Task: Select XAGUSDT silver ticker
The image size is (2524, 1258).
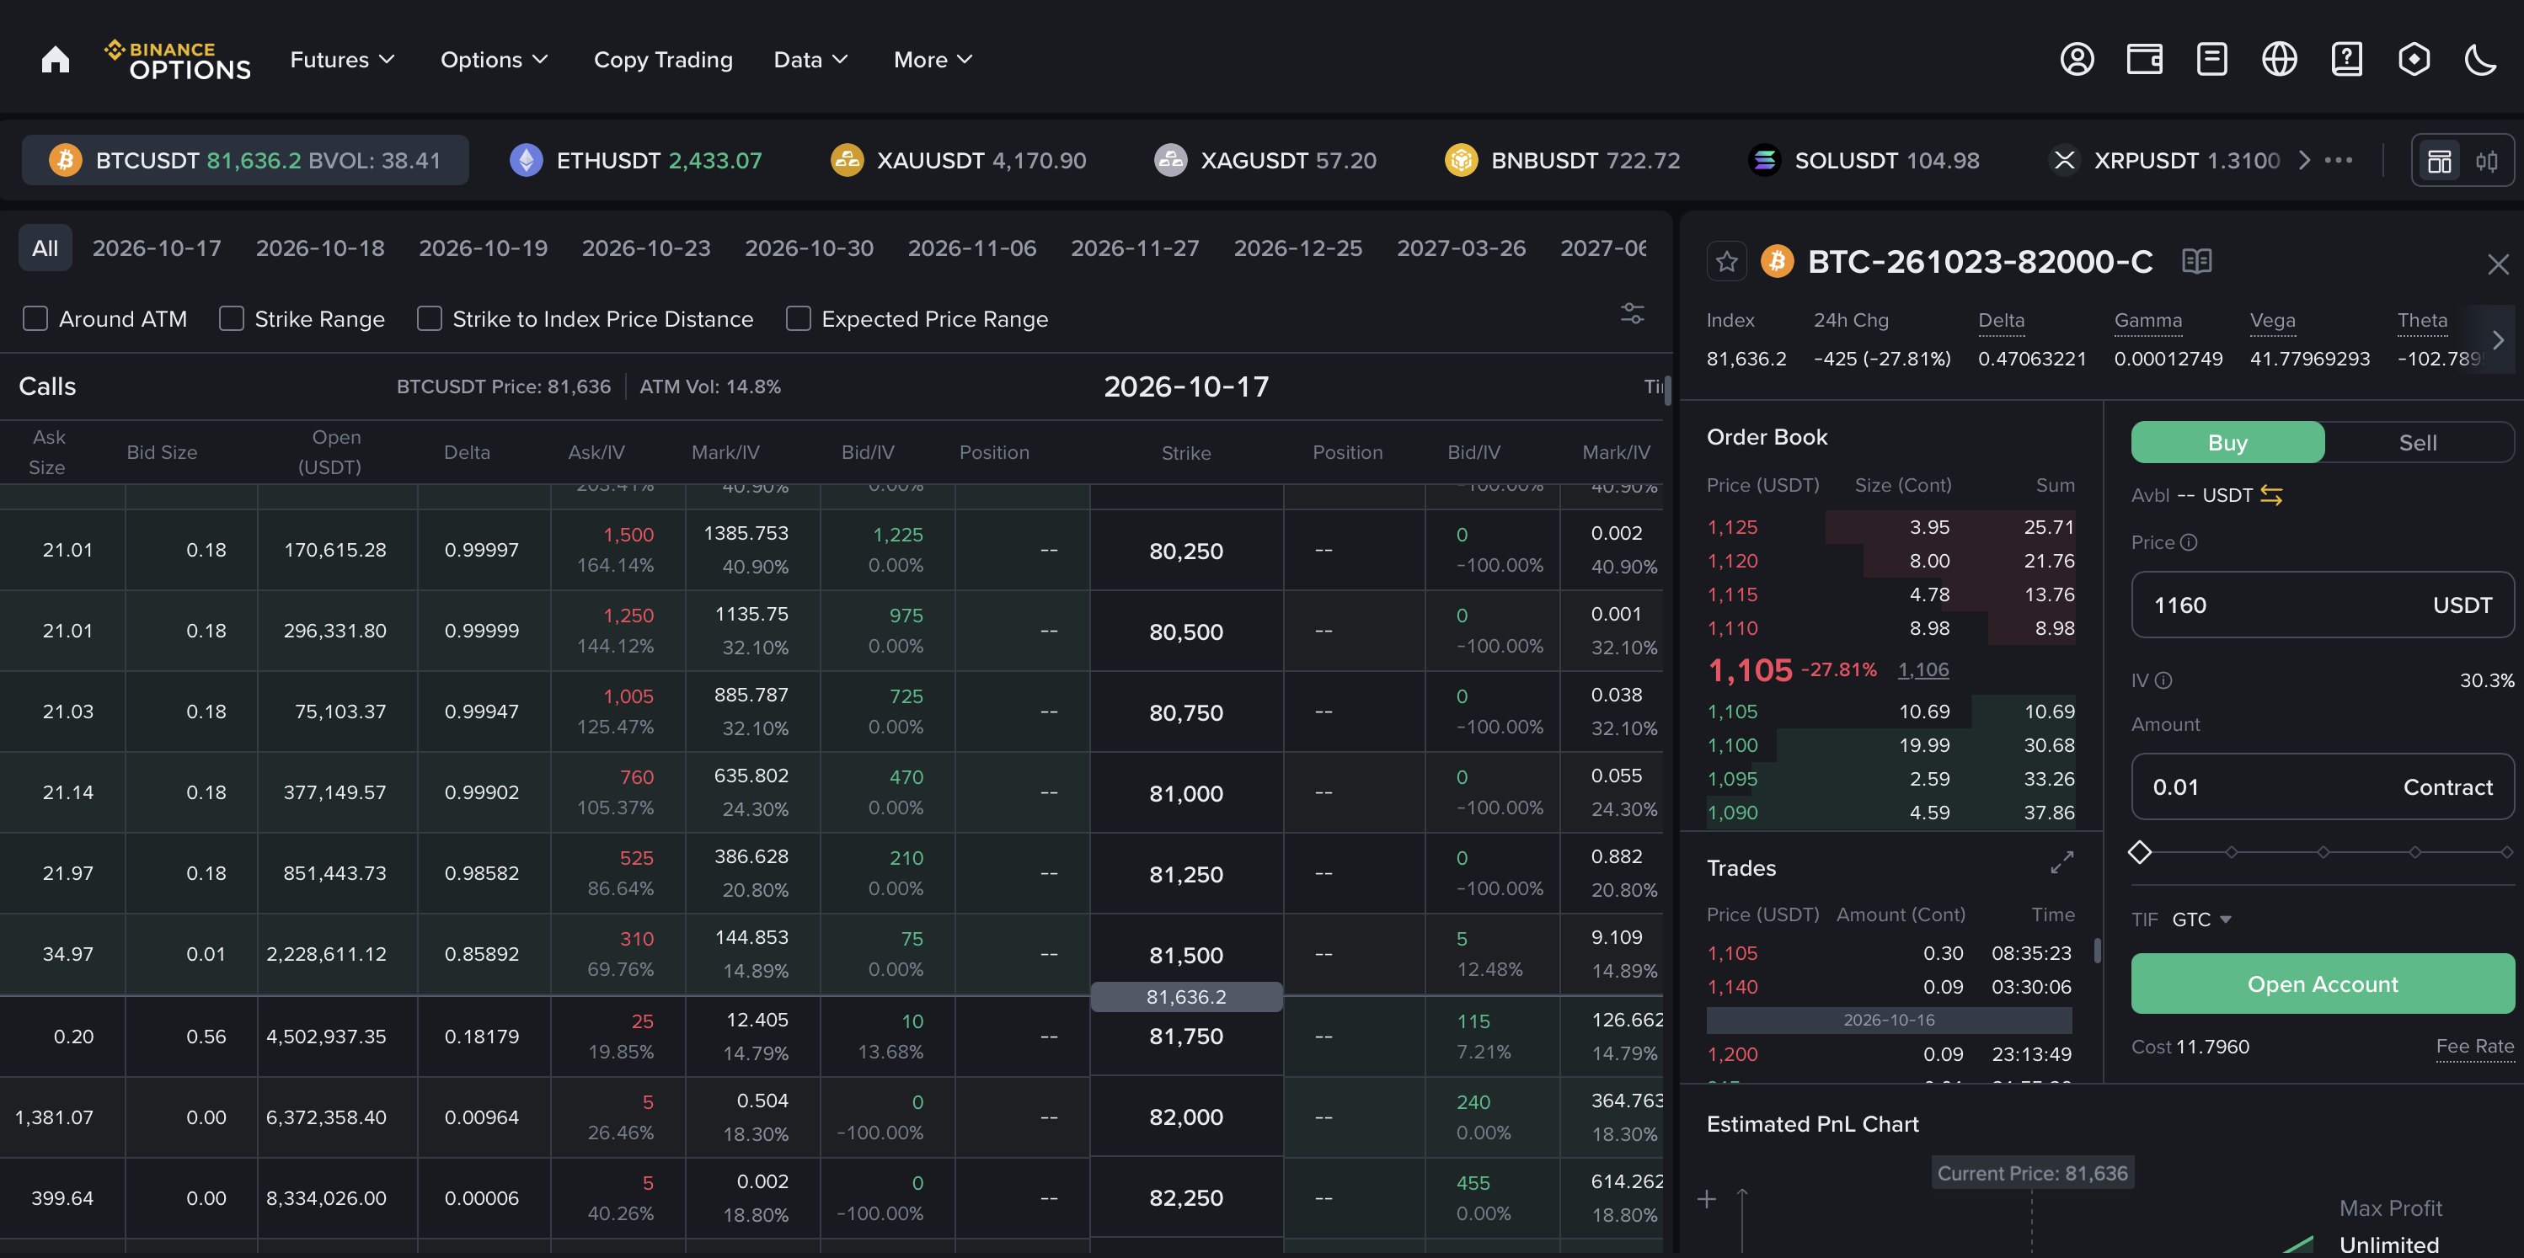Action: [1265, 160]
